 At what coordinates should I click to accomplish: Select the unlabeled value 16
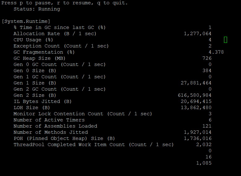pos(209,157)
